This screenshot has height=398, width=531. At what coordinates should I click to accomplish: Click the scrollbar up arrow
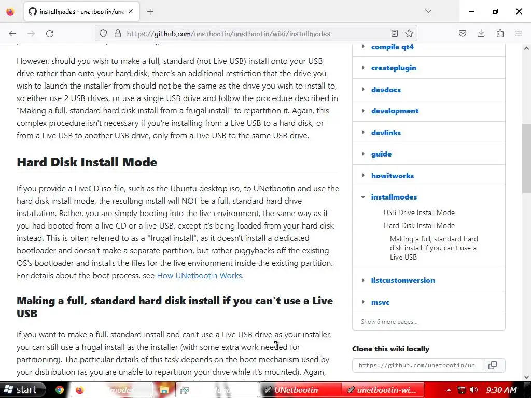526,48
